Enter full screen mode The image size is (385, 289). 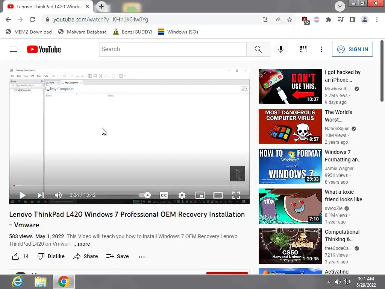(x=236, y=195)
